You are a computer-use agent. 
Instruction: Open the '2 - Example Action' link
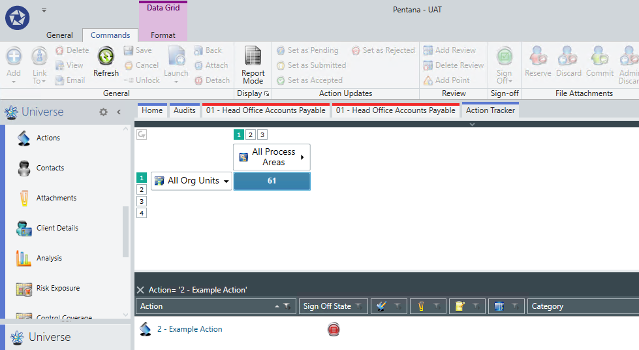(x=190, y=329)
